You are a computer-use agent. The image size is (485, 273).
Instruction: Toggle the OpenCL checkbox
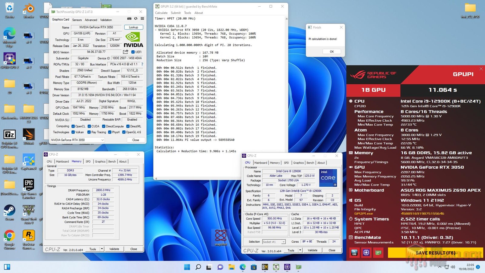73,126
